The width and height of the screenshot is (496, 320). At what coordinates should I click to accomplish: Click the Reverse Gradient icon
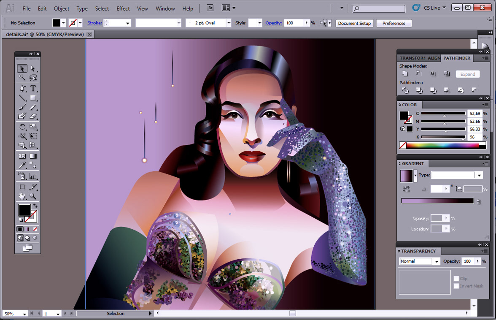406,189
